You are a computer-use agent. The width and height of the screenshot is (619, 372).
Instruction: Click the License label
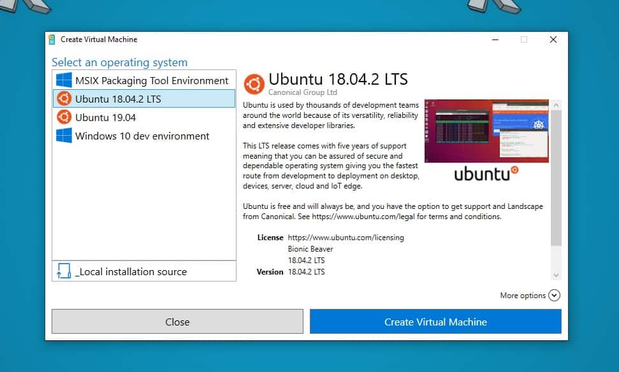tap(270, 238)
